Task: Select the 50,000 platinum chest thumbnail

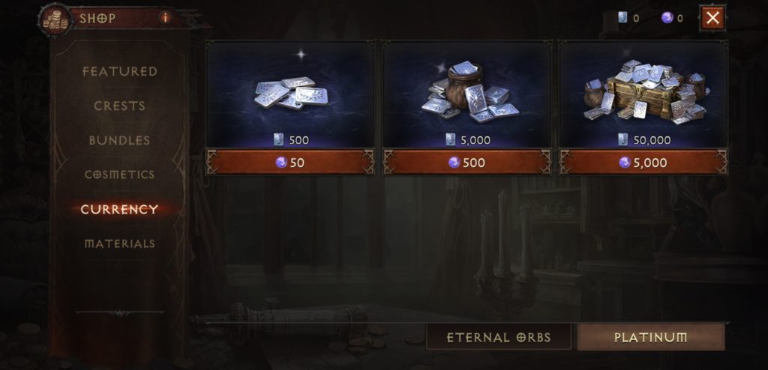Action: tap(643, 94)
